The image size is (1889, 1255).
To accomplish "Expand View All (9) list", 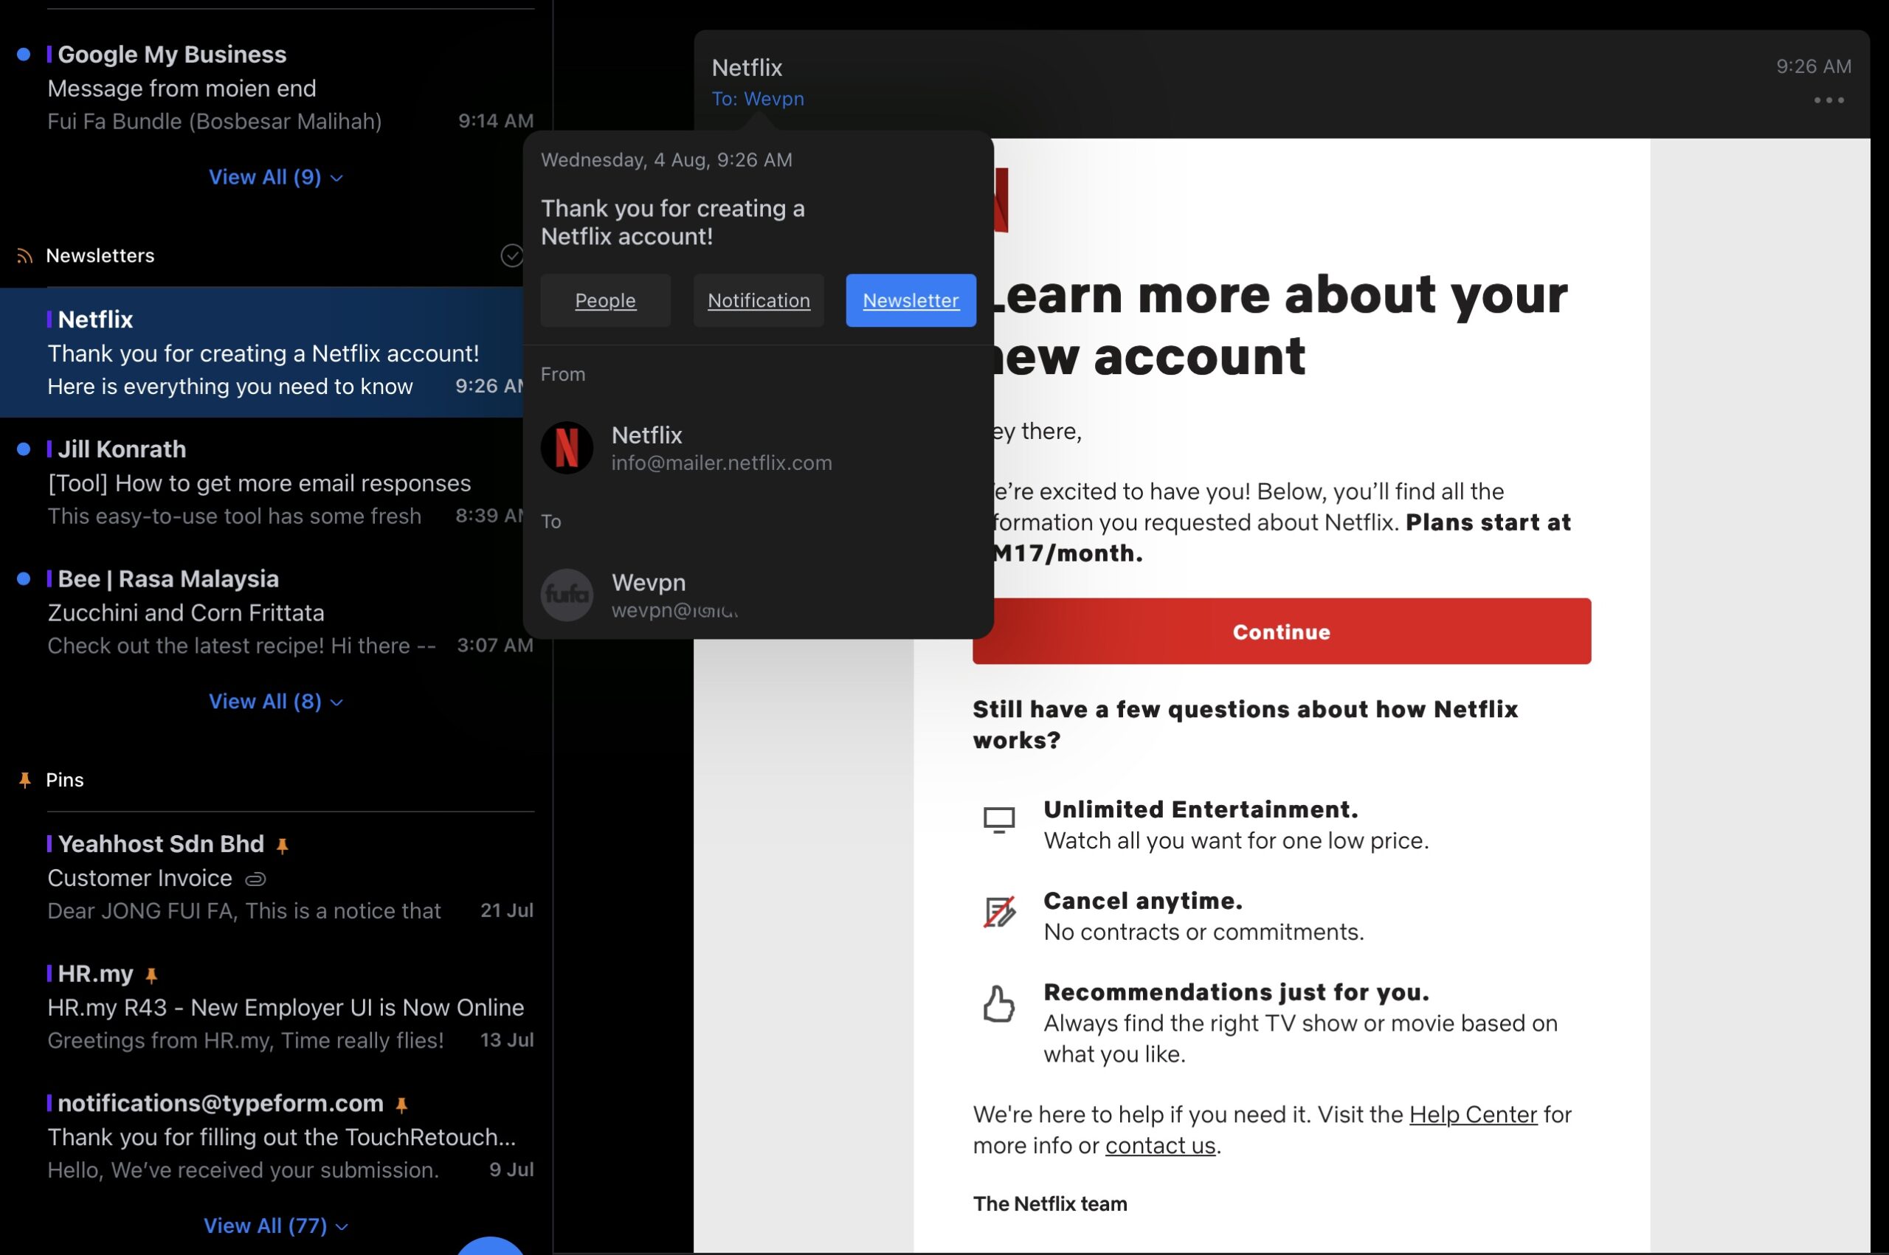I will tap(275, 177).
